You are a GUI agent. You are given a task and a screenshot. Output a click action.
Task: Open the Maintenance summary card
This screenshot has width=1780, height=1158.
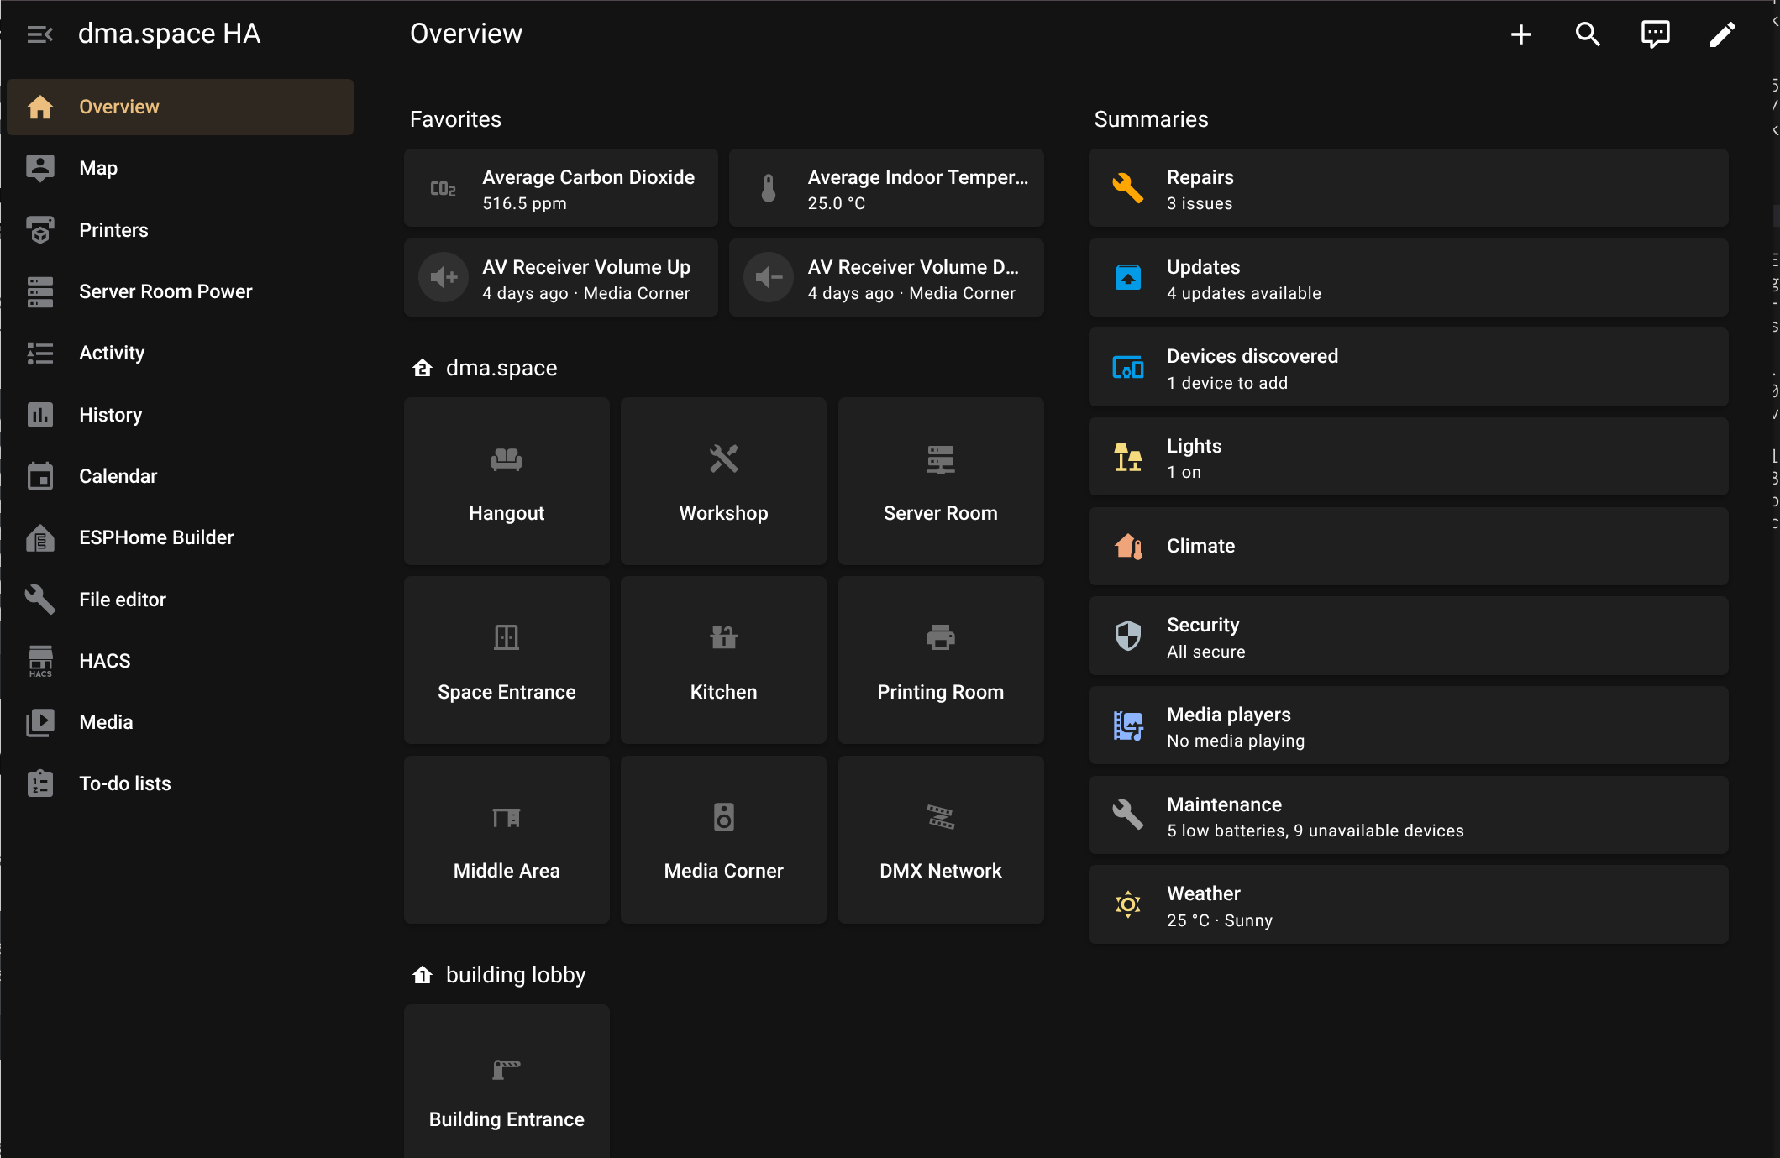pos(1408,815)
